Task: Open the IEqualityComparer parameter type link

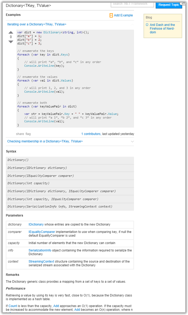Action: [x=42, y=232]
